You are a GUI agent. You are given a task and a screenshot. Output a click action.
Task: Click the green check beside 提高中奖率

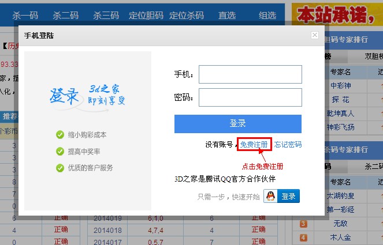point(60,152)
